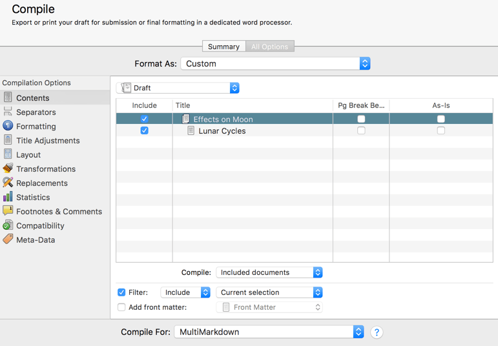The image size is (498, 346).
Task: Click the help question mark button
Action: [x=377, y=332]
